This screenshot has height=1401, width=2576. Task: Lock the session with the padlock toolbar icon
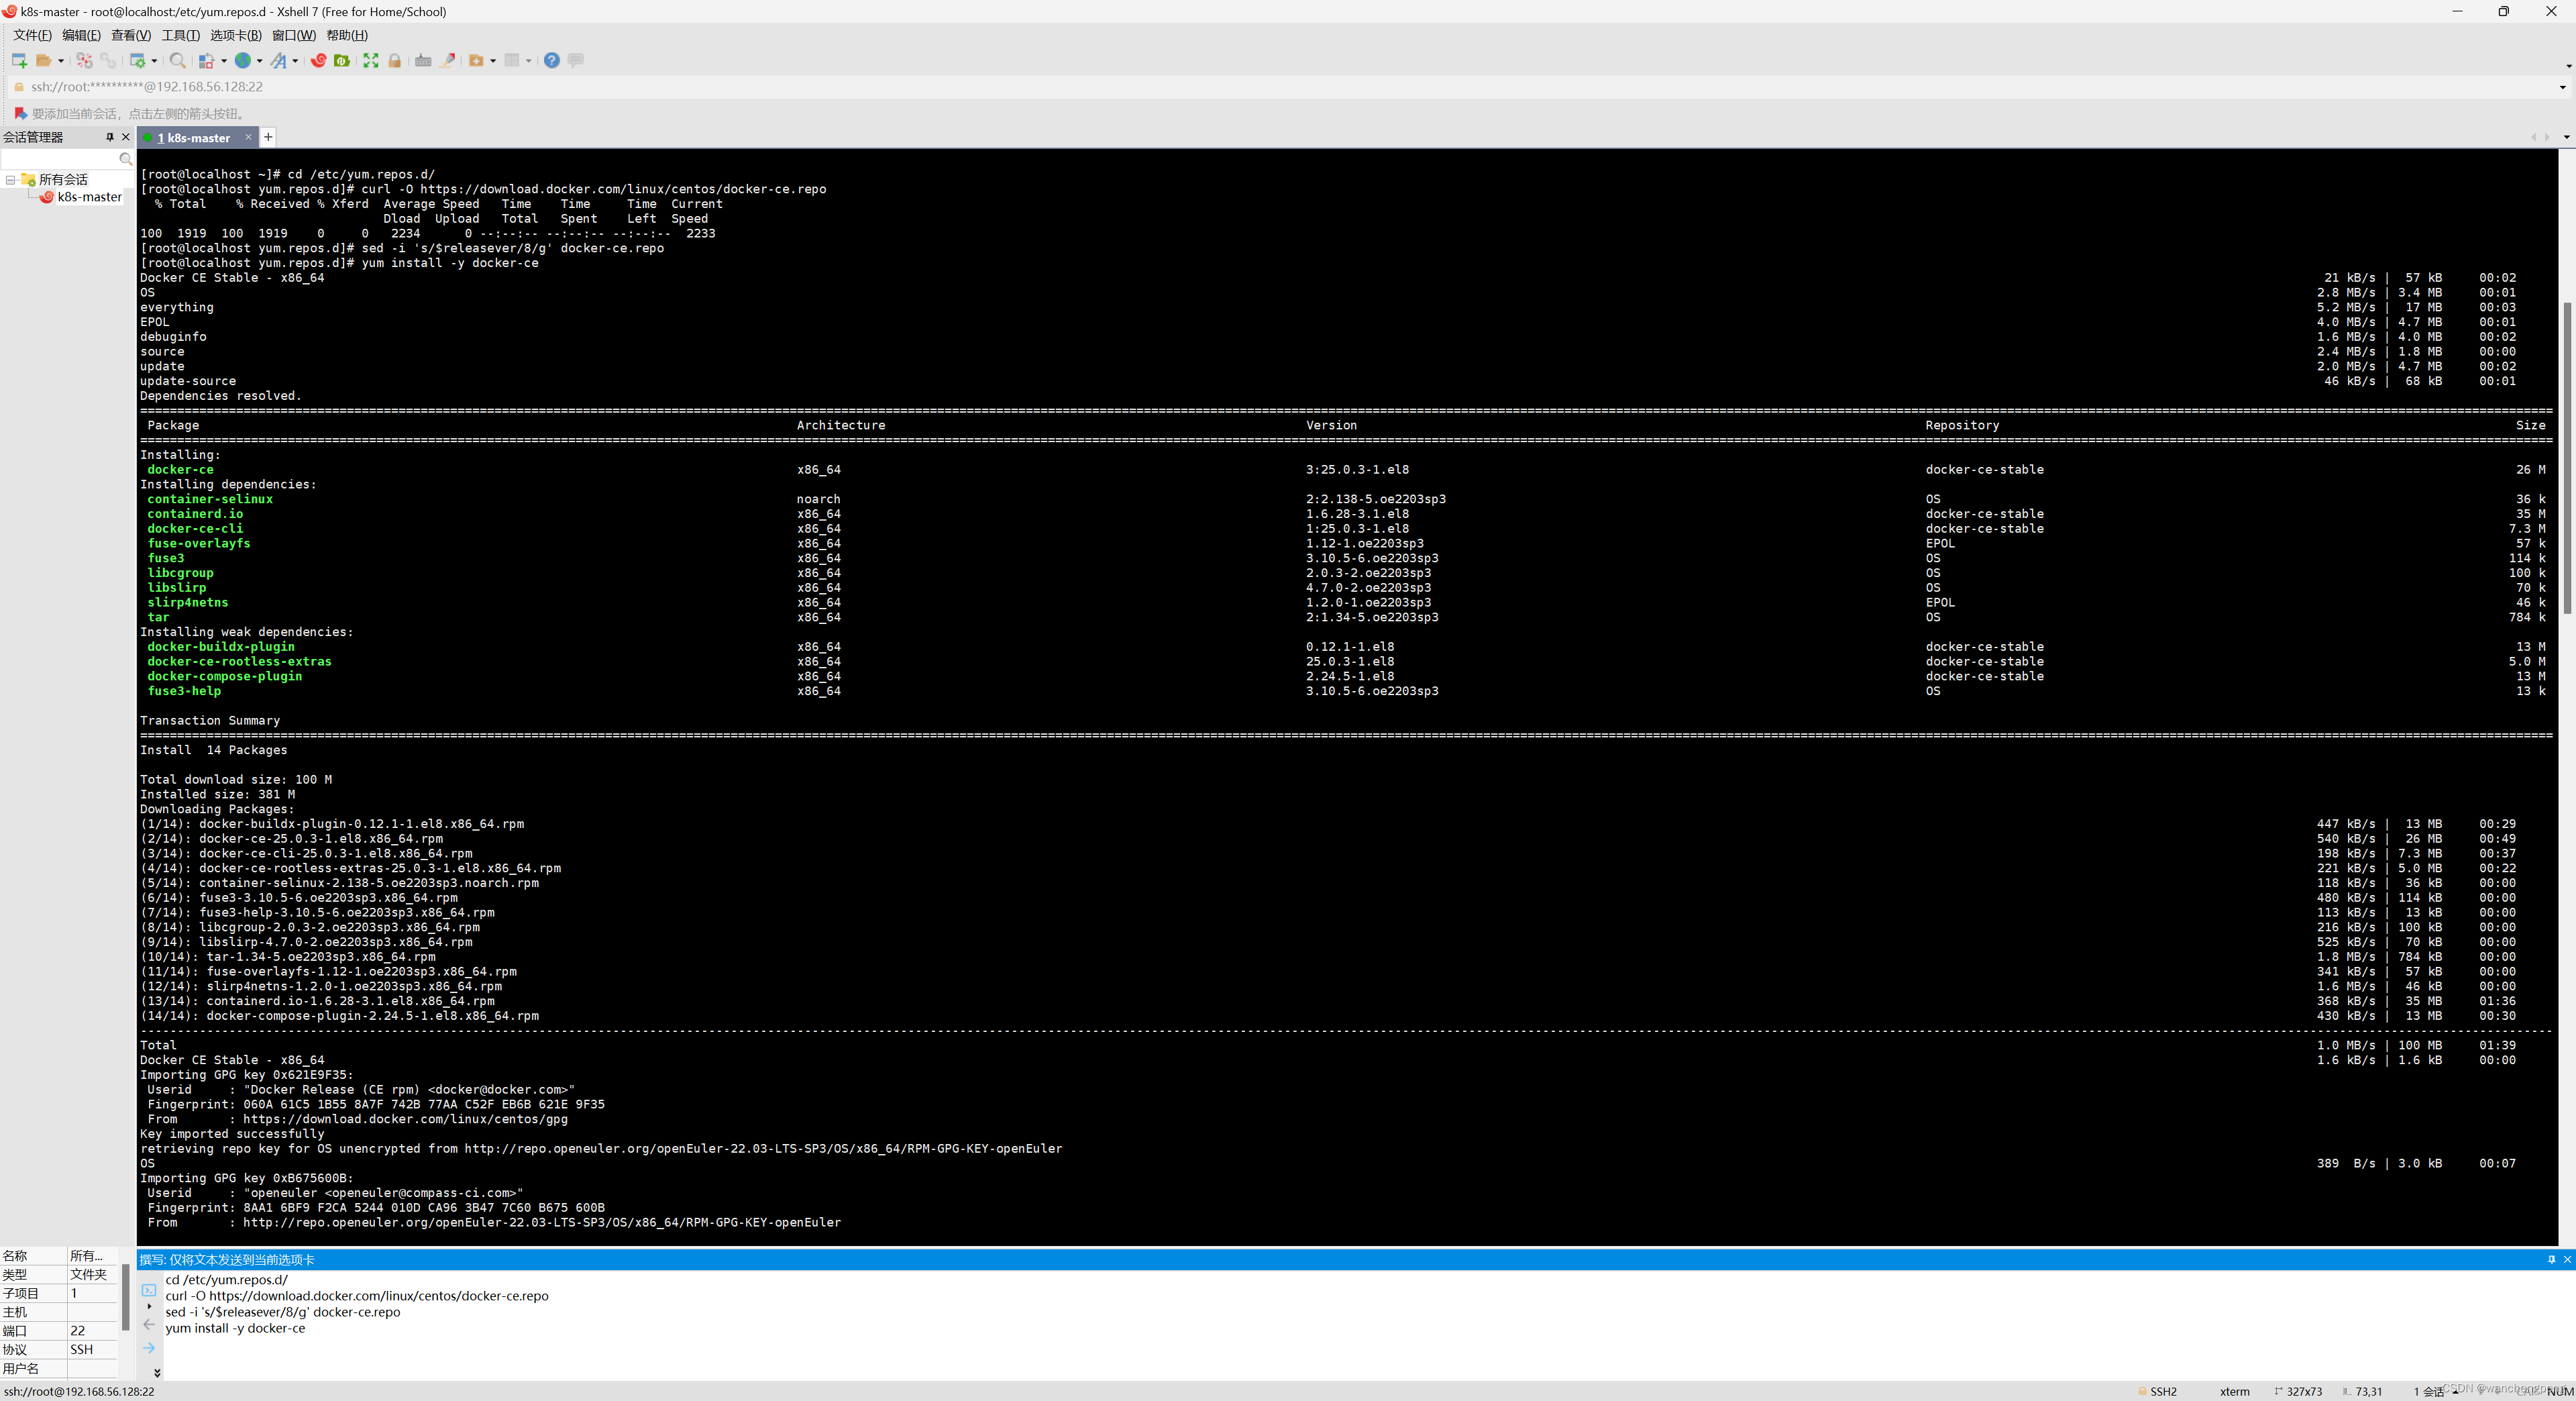(x=395, y=60)
